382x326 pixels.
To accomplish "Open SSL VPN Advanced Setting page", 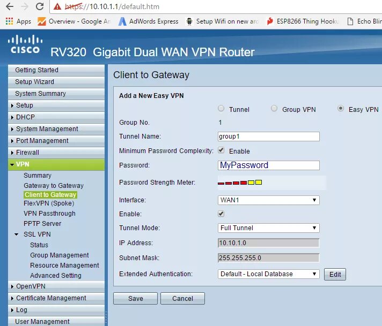I will 56,276.
